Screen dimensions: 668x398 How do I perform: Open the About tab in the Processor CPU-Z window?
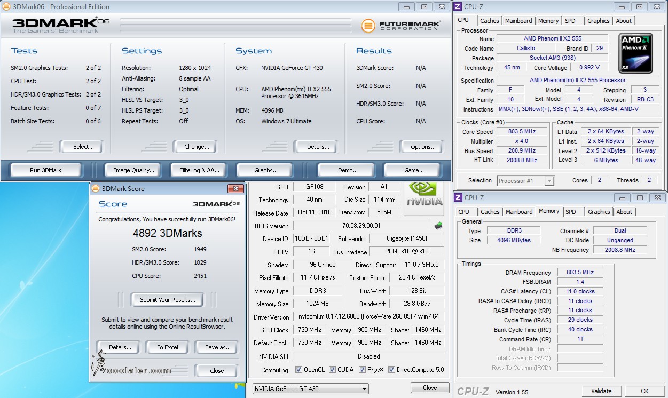point(624,21)
